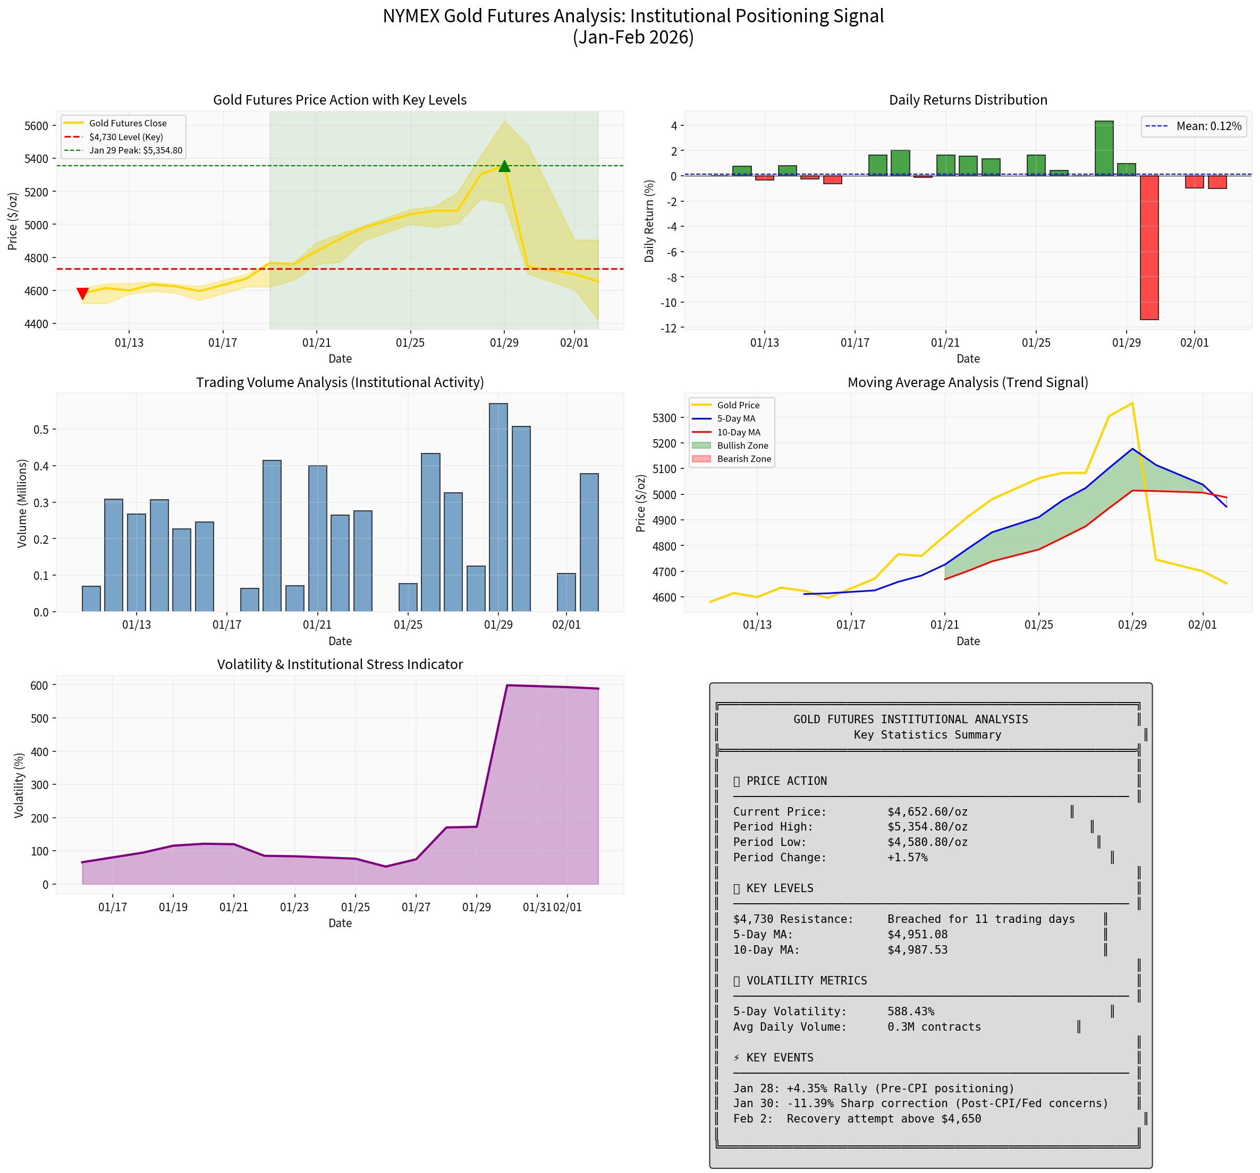The height and width of the screenshot is (1173, 1260).
Task: Click the Jan 29 Peak legend entry
Action: click(x=136, y=151)
